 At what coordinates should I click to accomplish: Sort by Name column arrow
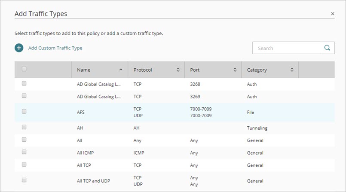(x=121, y=70)
